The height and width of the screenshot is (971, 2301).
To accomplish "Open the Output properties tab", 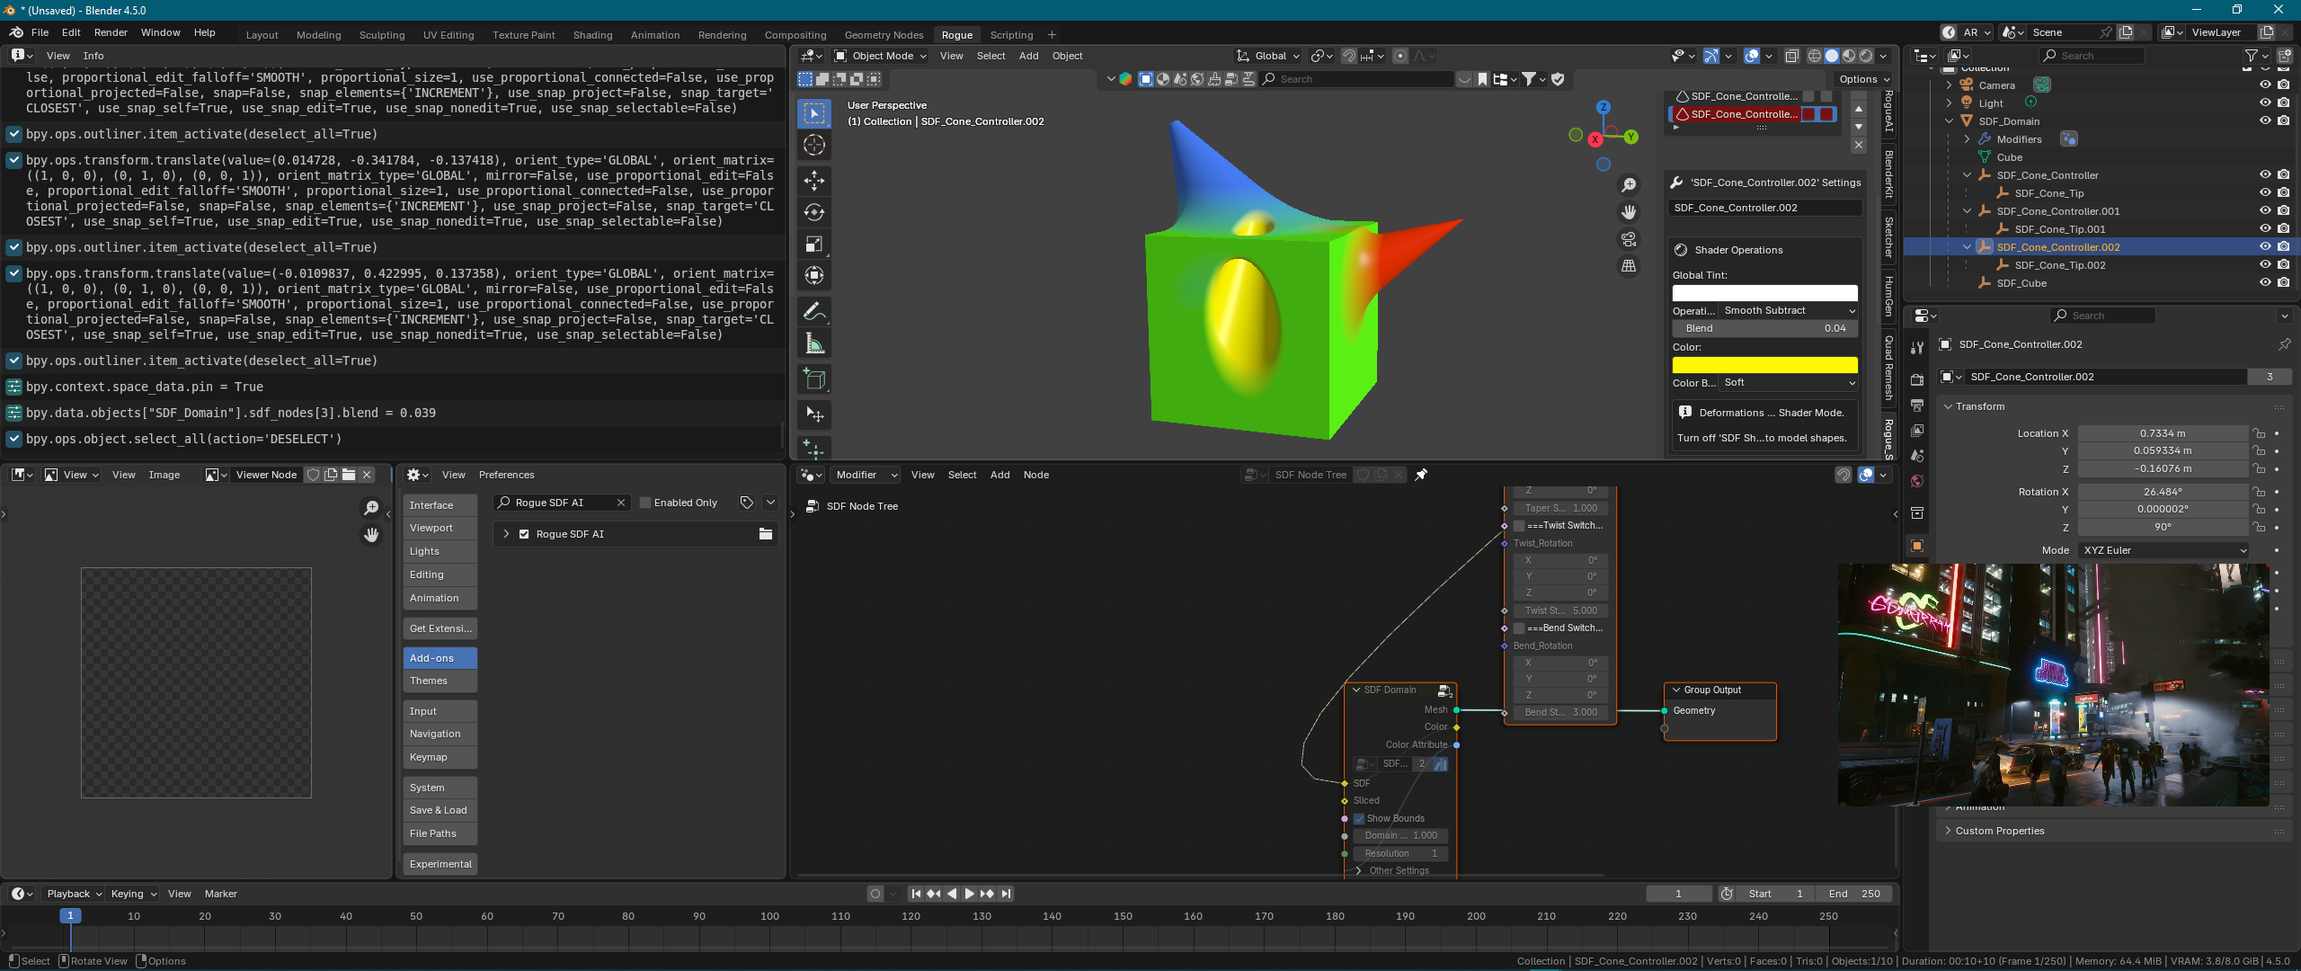I will pos(1917,405).
